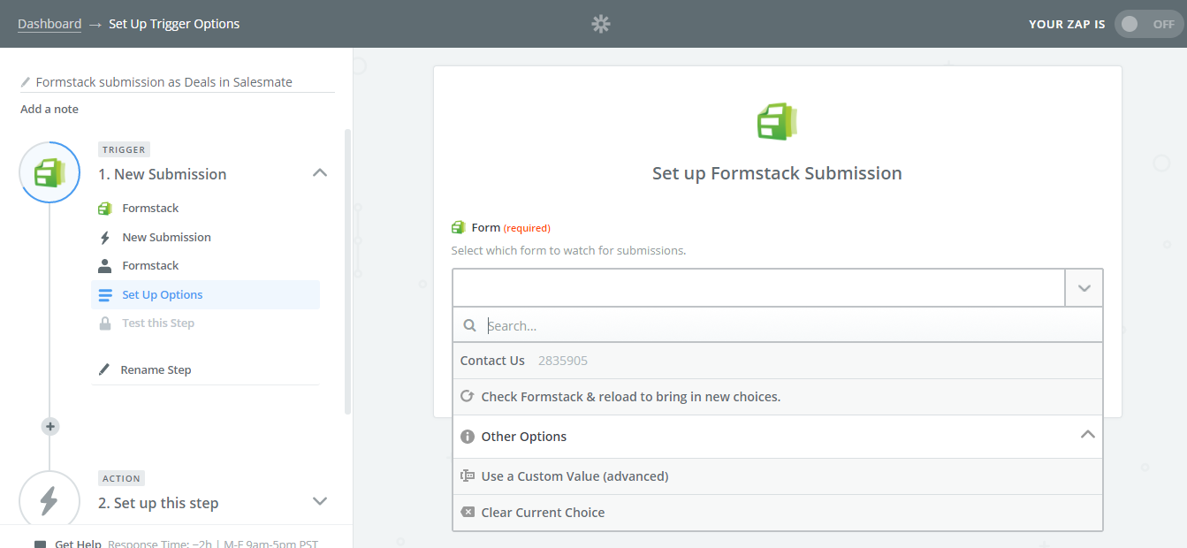Click Formstack icon in first step row
This screenshot has height=548, width=1187.
[105, 209]
